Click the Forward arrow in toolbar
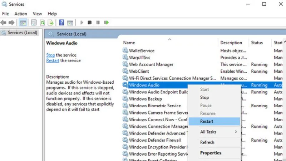The height and width of the screenshot is (161, 286). pos(11,23)
